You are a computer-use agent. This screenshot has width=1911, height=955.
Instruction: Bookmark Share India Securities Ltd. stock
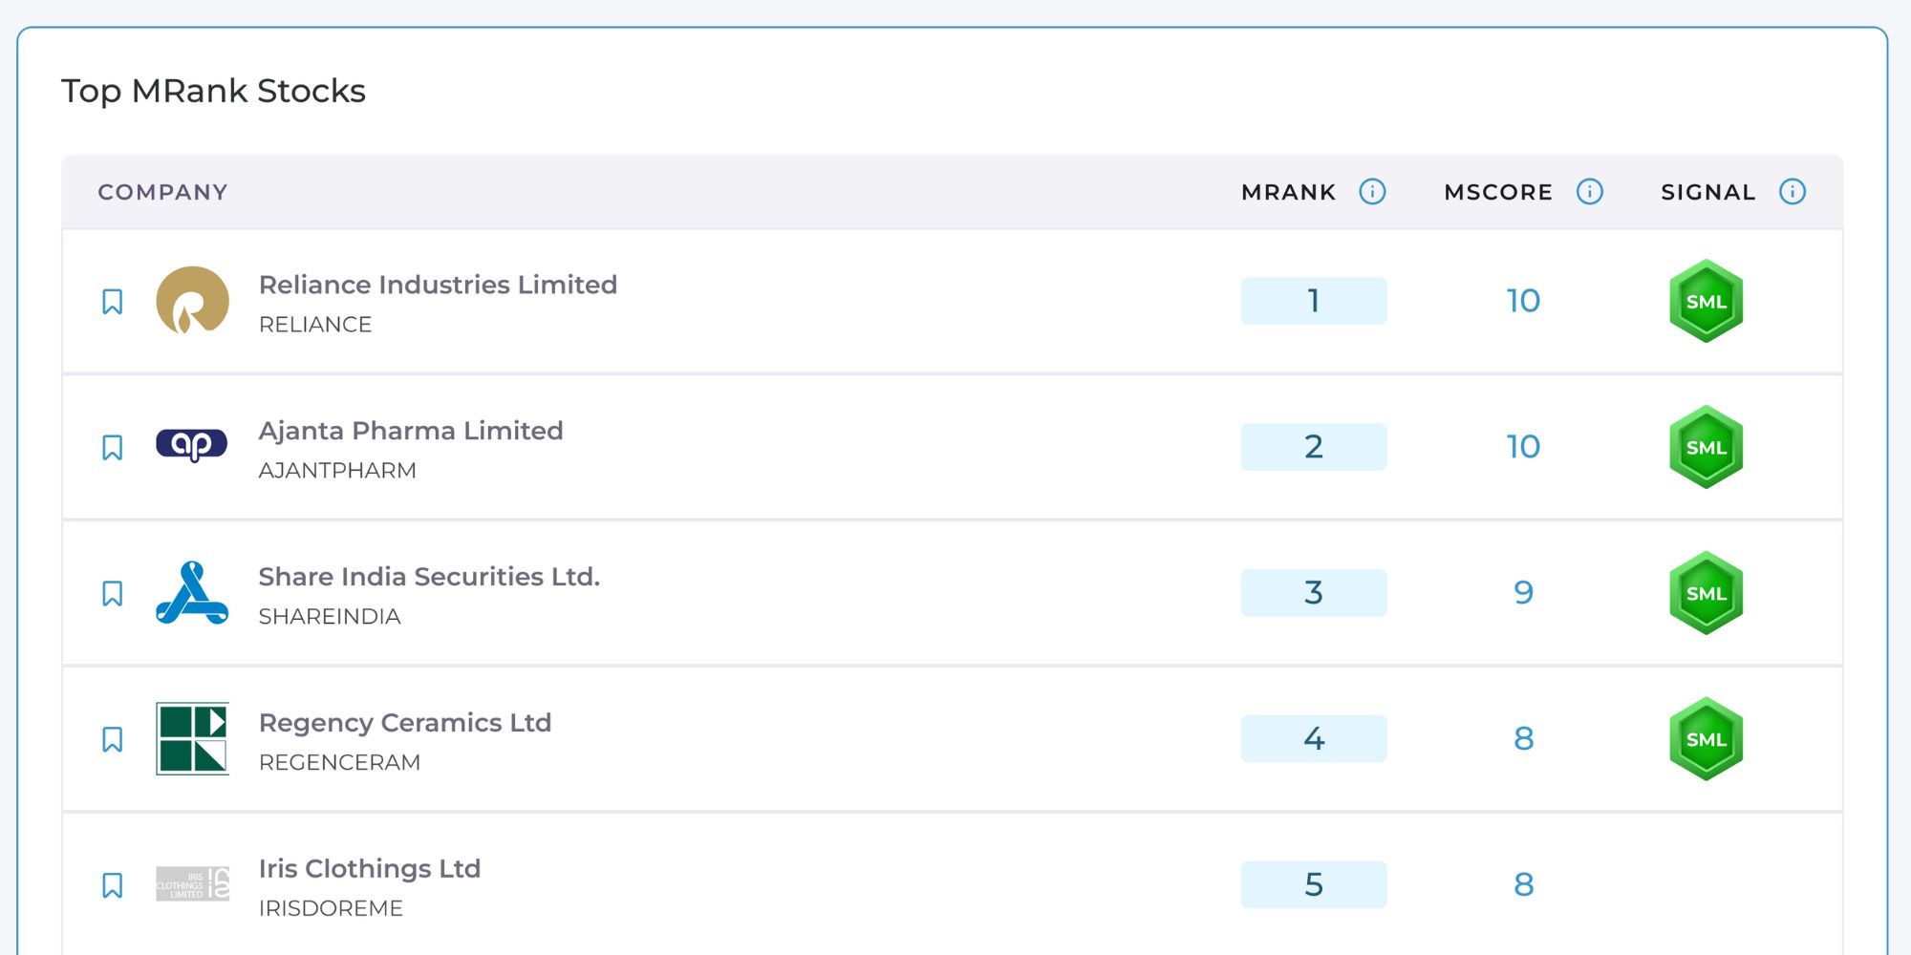click(x=112, y=594)
